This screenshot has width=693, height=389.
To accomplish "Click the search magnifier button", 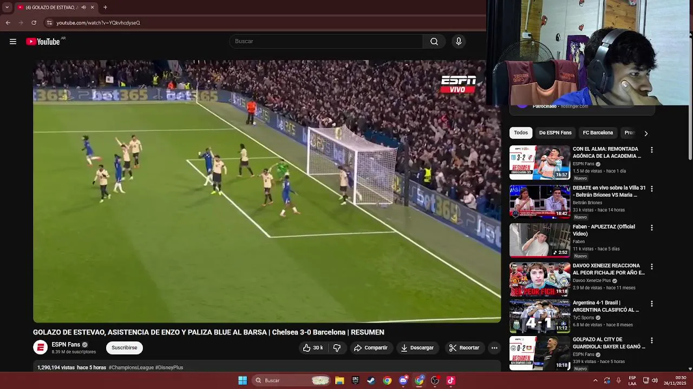I will click(x=434, y=42).
